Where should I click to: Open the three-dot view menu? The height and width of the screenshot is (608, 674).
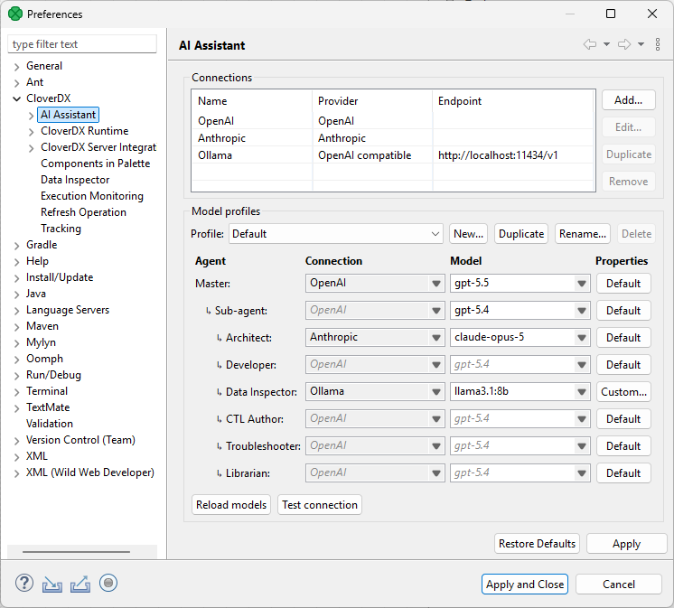(x=658, y=44)
